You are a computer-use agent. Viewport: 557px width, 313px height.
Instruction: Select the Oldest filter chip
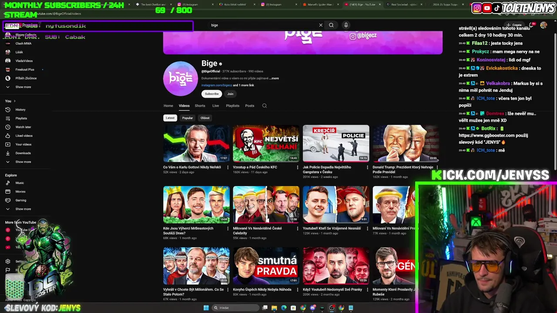[205, 118]
